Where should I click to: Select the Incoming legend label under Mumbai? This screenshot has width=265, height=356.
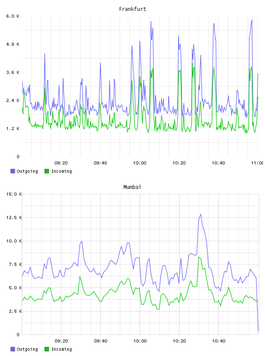pos(61,349)
